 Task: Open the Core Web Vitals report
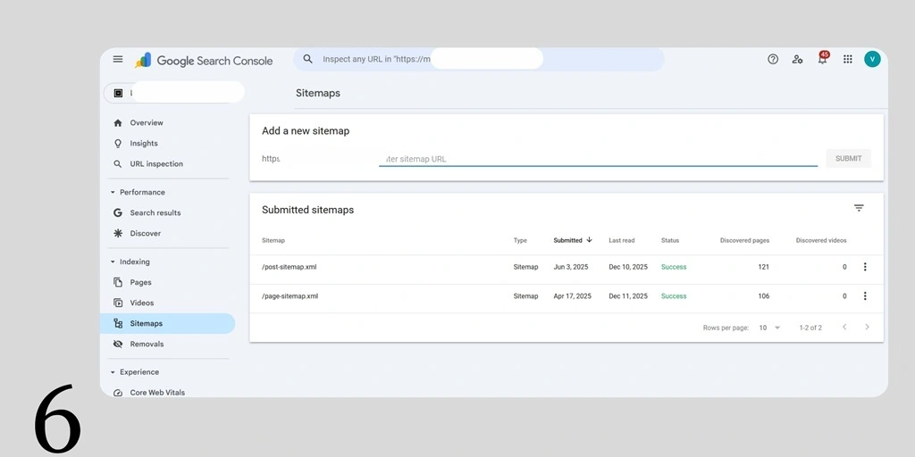point(156,393)
